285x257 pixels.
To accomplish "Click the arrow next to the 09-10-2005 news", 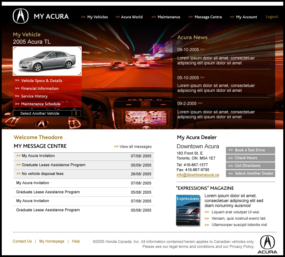I will (202, 49).
